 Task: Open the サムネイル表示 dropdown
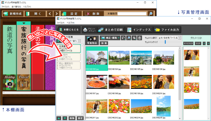[x=169, y=38]
